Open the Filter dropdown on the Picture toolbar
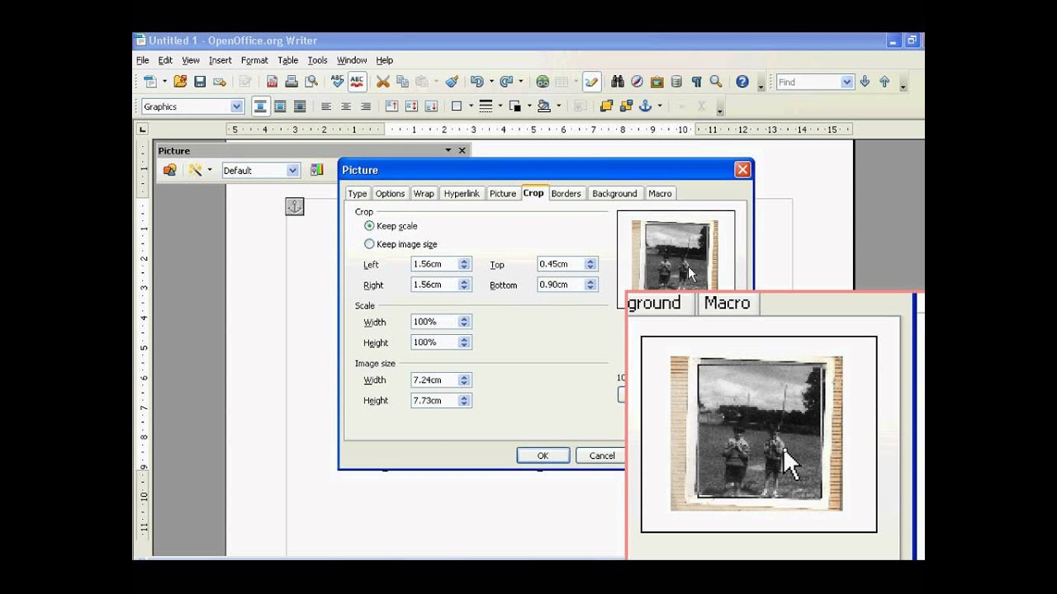 pyautogui.click(x=210, y=170)
